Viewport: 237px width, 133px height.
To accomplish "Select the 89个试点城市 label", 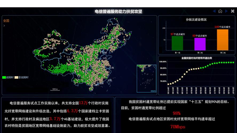I will 200,36.
